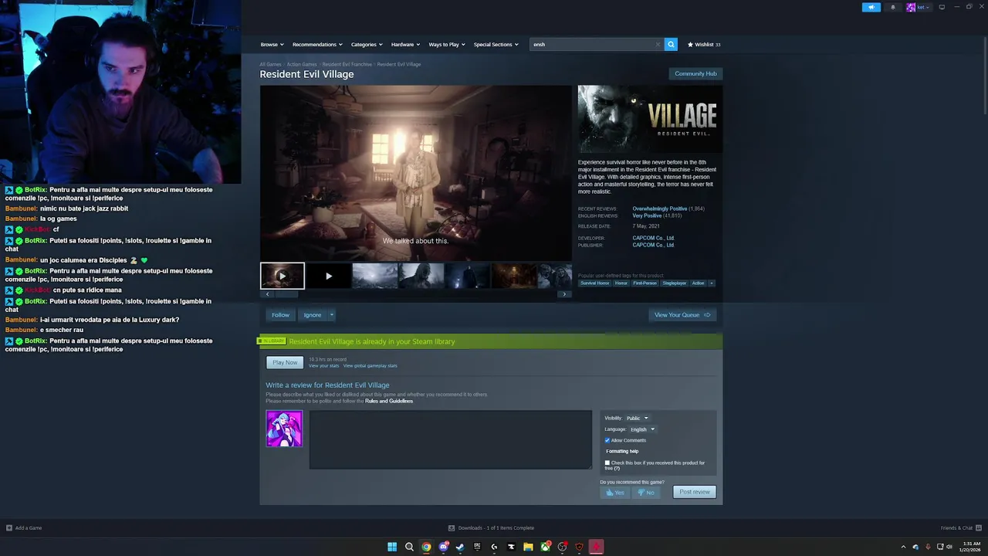Open Epic Games Launcher from the taskbar

click(x=477, y=547)
